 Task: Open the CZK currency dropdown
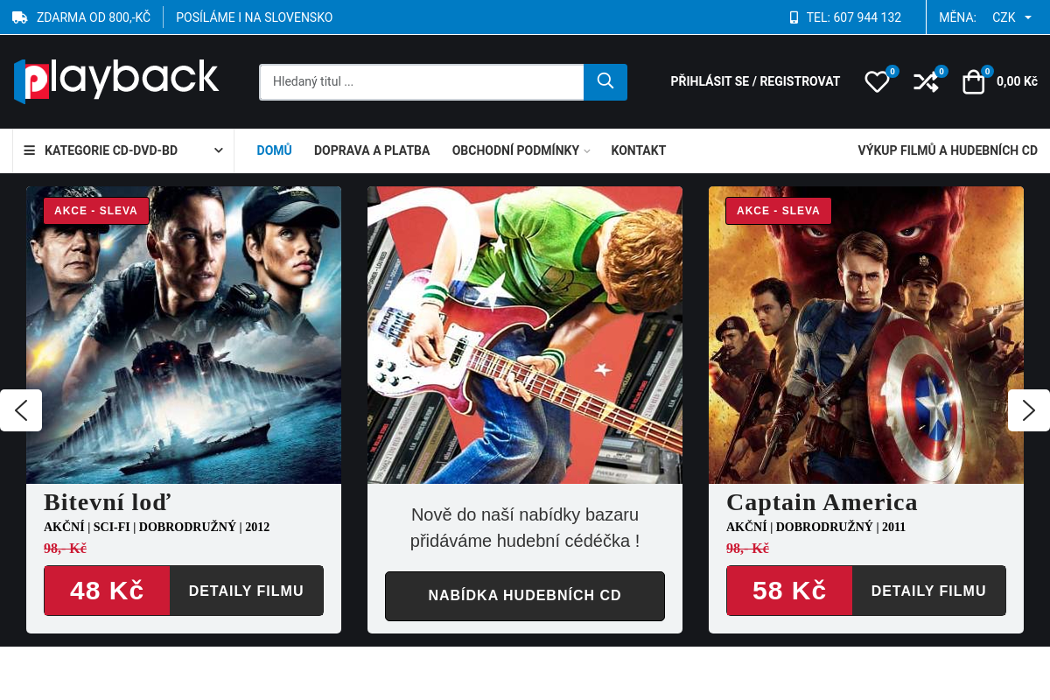point(1012,17)
